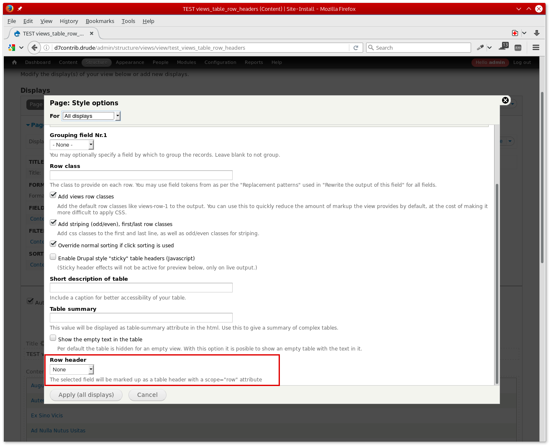Click the extension icon showing badge 13
This screenshot has height=447, width=551.
(503, 47)
